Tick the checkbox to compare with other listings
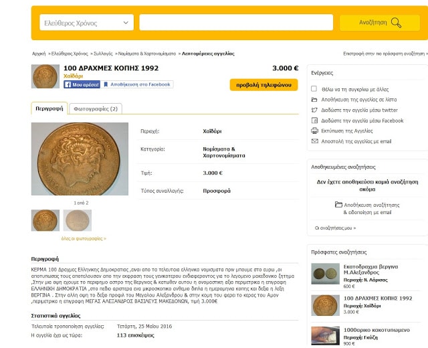This screenshot has height=348, width=428. (x=314, y=89)
